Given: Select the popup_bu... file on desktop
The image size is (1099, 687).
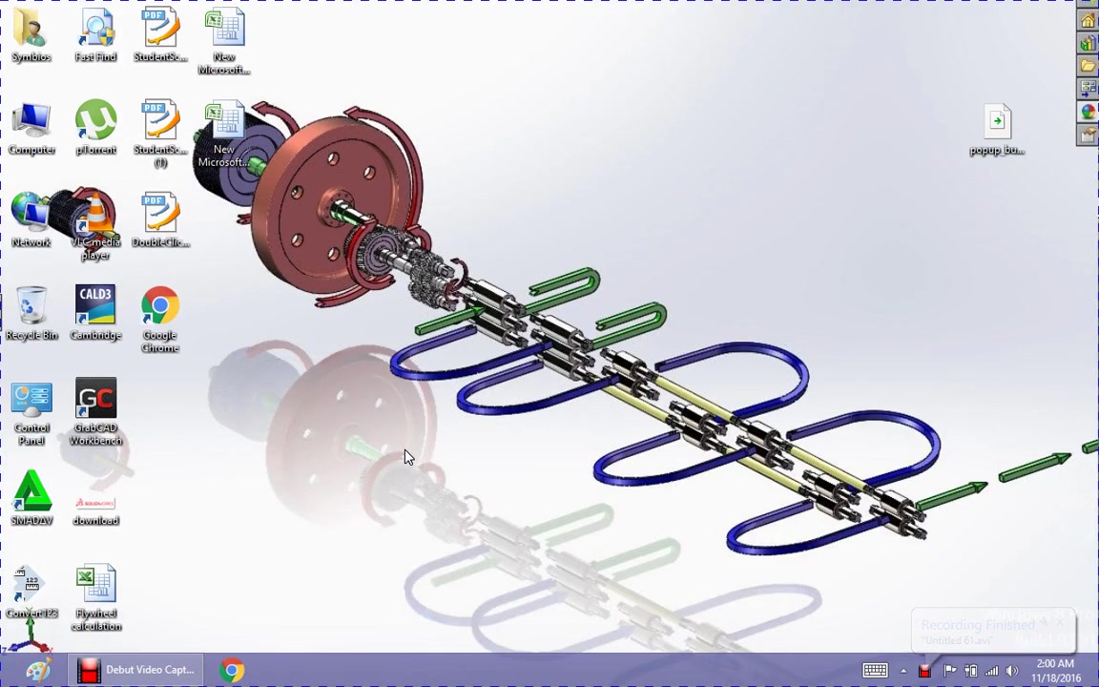Looking at the screenshot, I should tap(997, 131).
